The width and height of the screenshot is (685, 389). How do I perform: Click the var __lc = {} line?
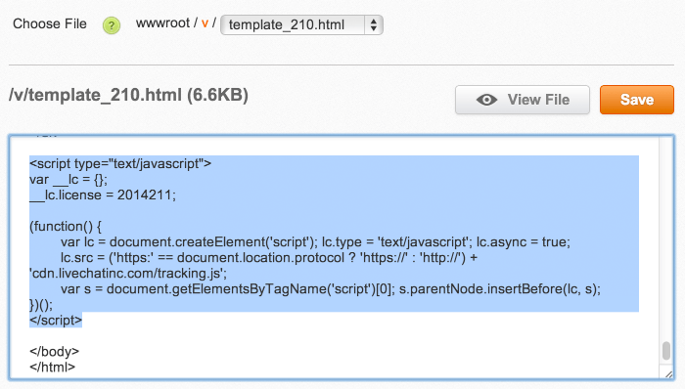click(68, 179)
